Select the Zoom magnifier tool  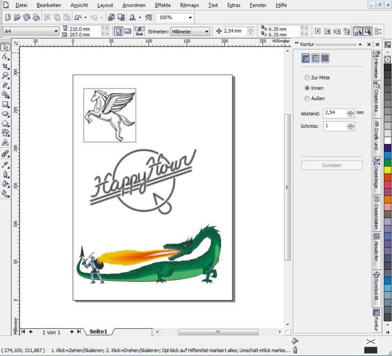[6, 75]
